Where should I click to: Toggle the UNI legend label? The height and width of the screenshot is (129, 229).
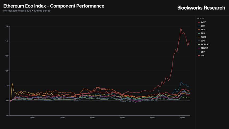(x=203, y=56)
